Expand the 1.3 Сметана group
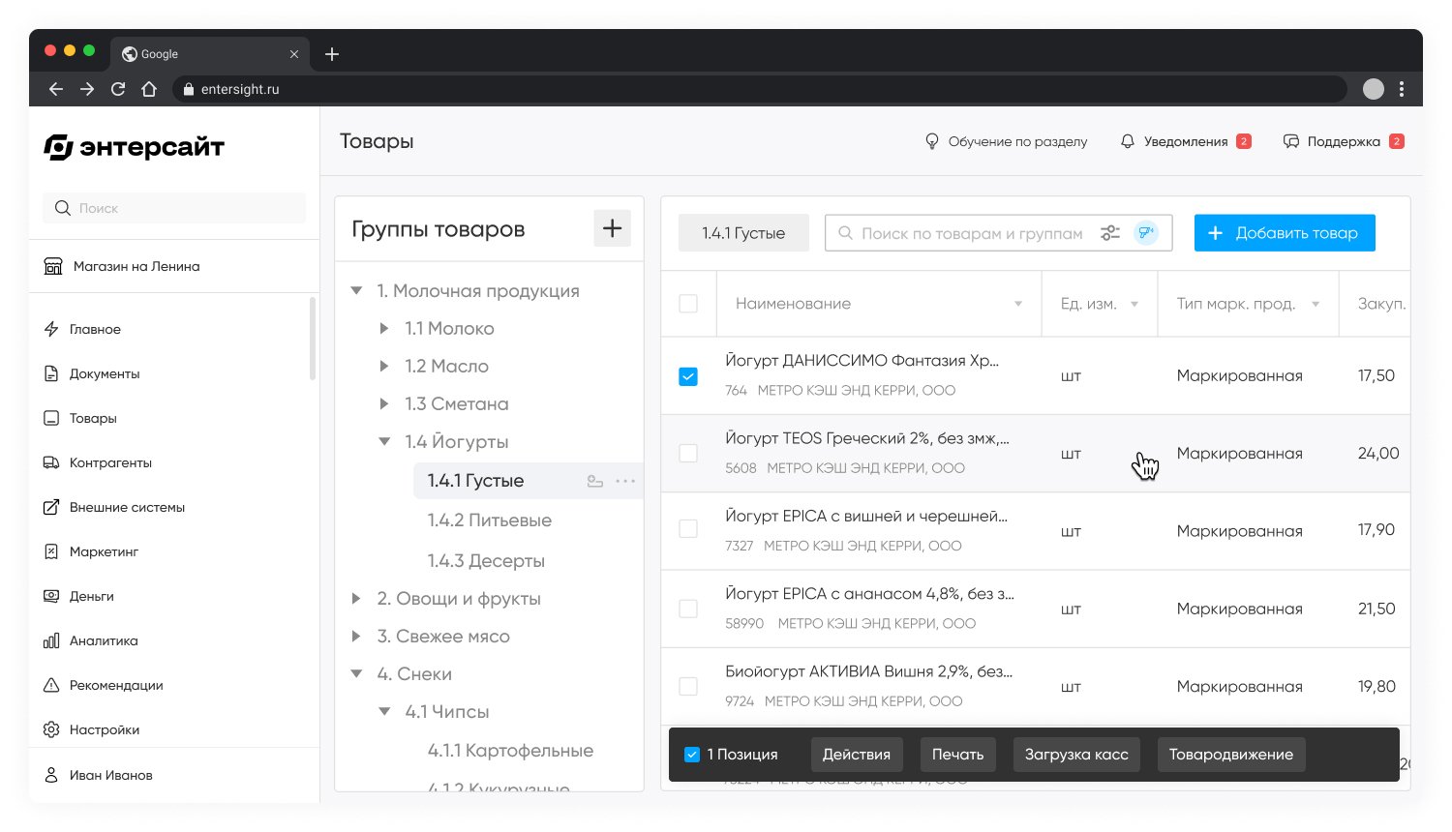Image resolution: width=1452 pixels, height=832 pixels. (x=384, y=404)
